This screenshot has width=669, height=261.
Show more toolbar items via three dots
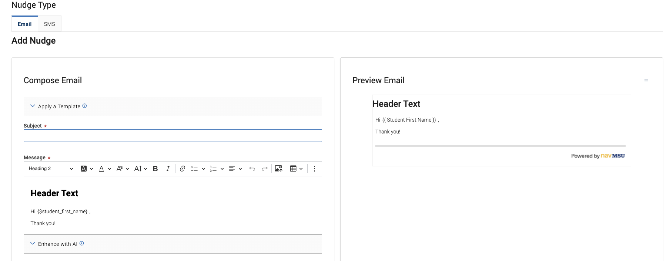(314, 169)
